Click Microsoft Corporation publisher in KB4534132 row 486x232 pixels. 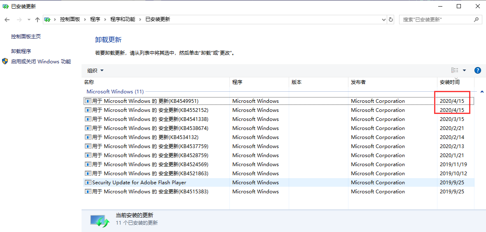(x=378, y=137)
